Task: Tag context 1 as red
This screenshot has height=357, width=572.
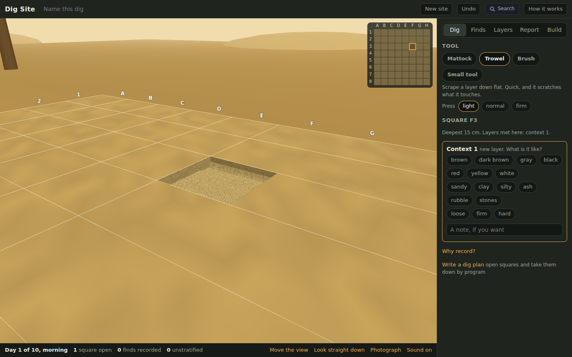Action: (x=455, y=173)
